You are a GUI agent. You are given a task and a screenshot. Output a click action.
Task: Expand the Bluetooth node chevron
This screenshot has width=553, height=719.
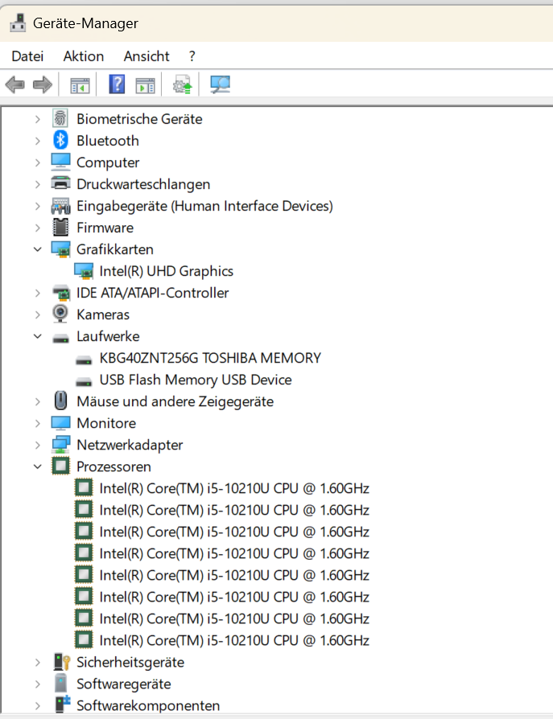click(38, 141)
